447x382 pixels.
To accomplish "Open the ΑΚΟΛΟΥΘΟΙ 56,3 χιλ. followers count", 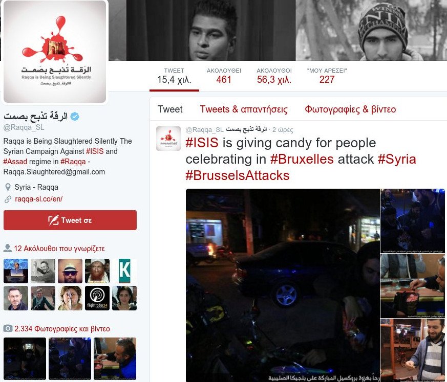I will [x=274, y=76].
